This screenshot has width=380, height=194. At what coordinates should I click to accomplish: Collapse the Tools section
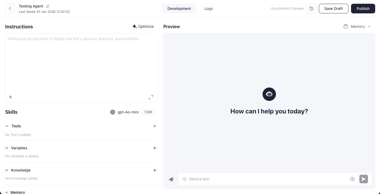coord(7,126)
